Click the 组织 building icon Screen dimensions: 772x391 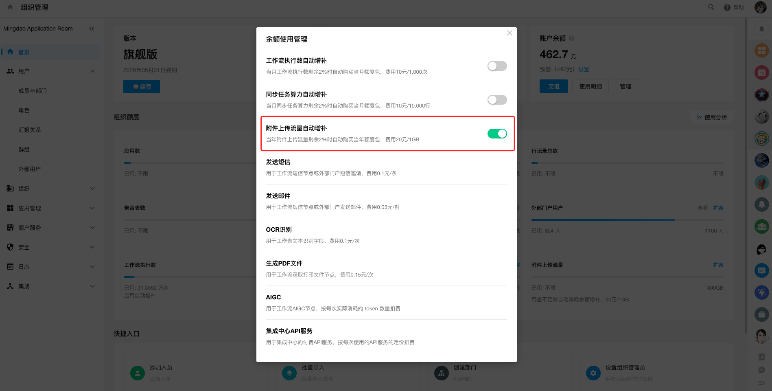click(10, 189)
